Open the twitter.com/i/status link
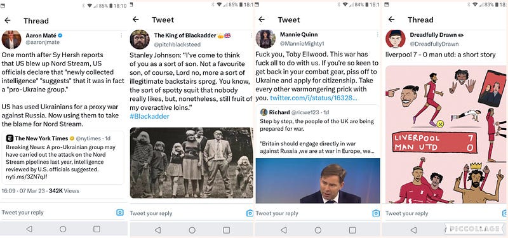This screenshot has height=238, width=508. (314, 98)
